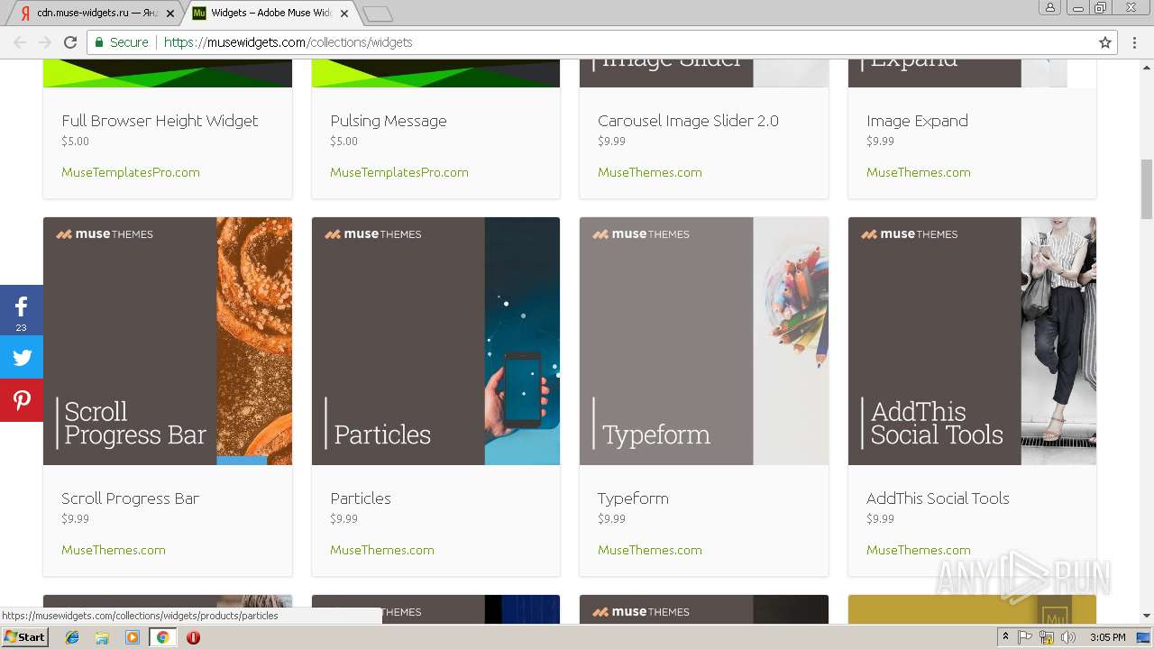Visit MuseThemes.com under AddThis Social Tools

click(x=919, y=550)
